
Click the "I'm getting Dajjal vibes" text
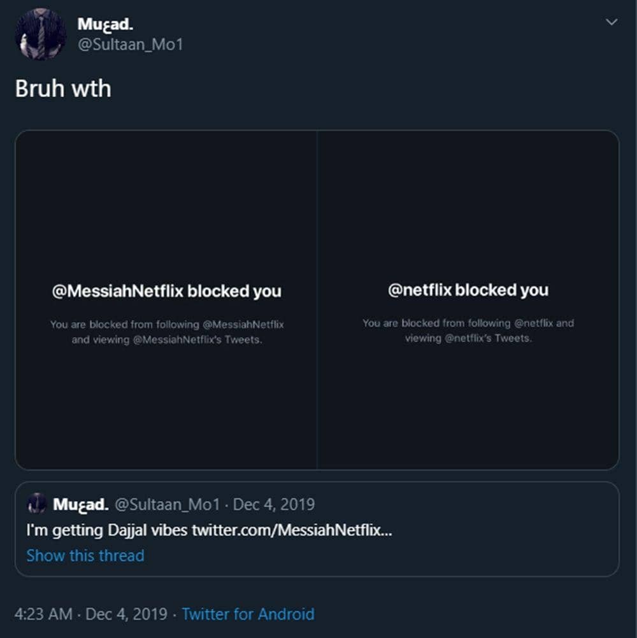point(107,530)
